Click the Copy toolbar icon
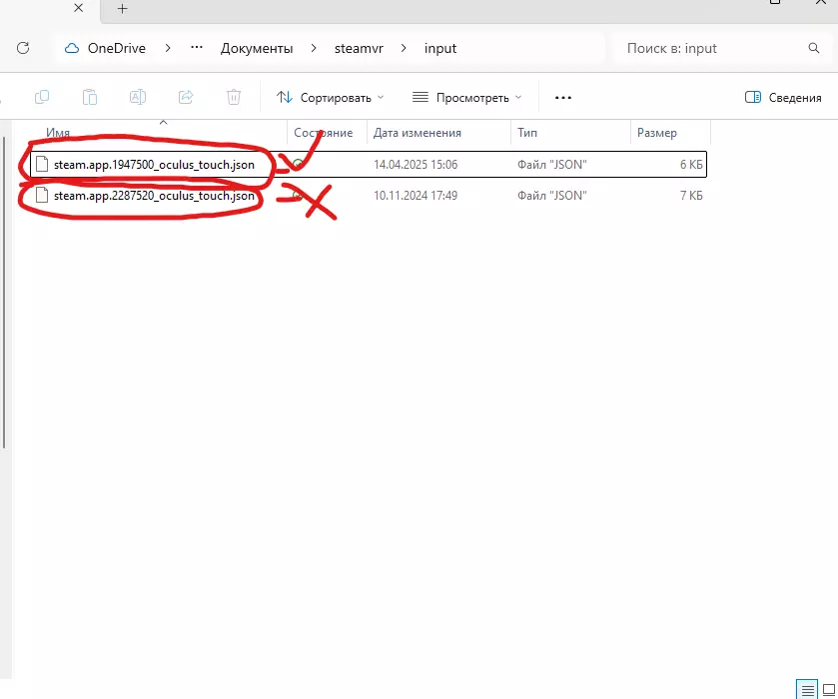Screen dimensions: 838x699 click(x=42, y=97)
